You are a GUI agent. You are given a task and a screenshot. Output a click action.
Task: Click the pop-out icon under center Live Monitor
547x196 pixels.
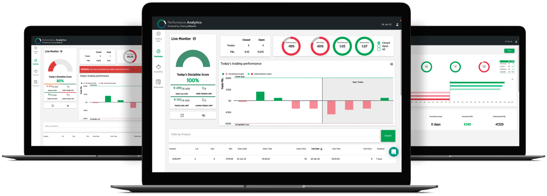pyautogui.click(x=182, y=115)
